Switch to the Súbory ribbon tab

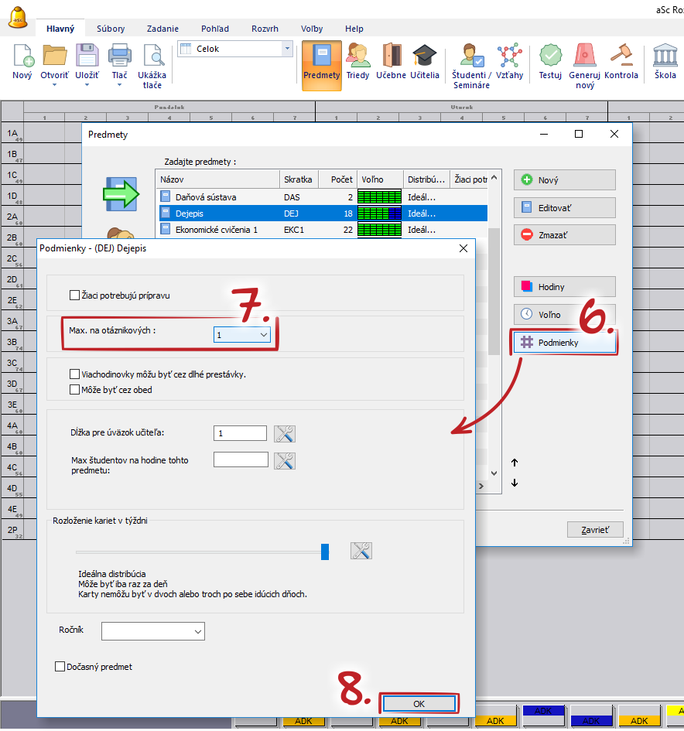click(x=111, y=29)
